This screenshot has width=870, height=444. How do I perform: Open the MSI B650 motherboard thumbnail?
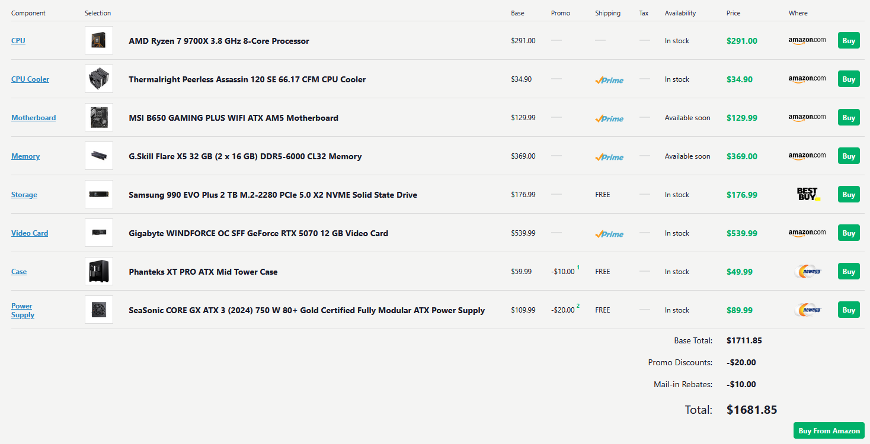[99, 117]
